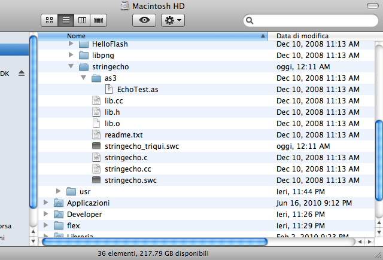Switch to Cover Flow view
The width and height of the screenshot is (383, 260).
click(98, 20)
